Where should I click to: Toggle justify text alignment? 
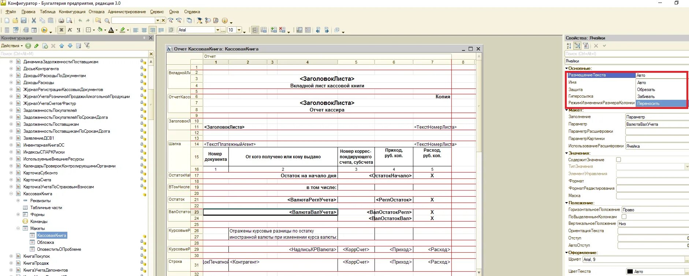coord(161,30)
